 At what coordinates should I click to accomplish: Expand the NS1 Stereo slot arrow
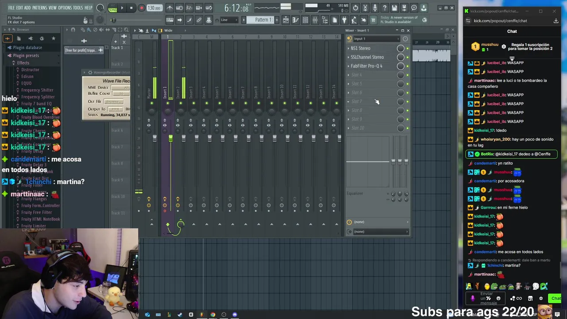point(349,48)
